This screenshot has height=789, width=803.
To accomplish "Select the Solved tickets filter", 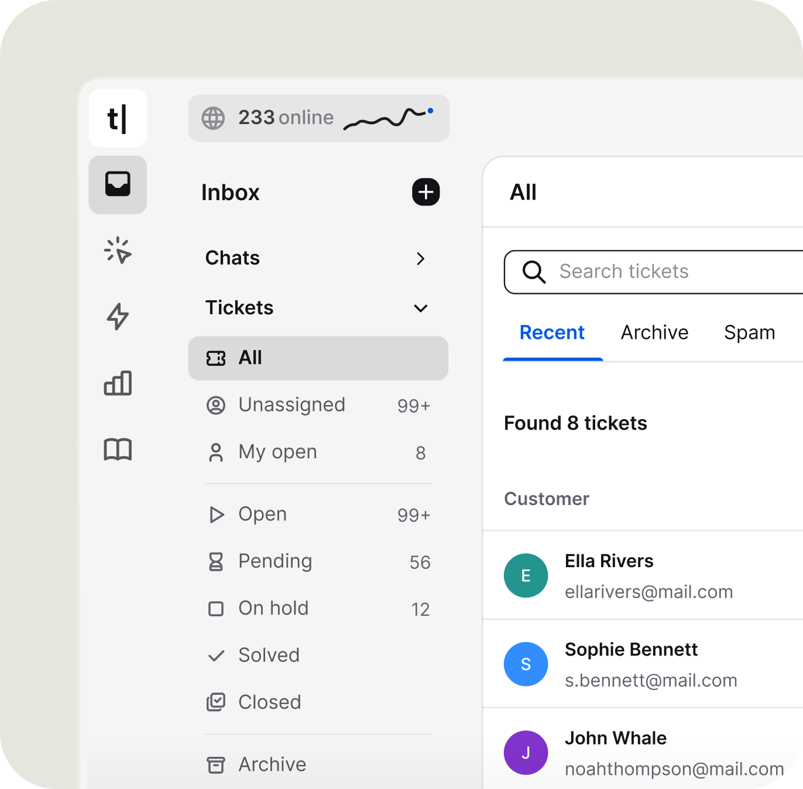I will pos(318,656).
